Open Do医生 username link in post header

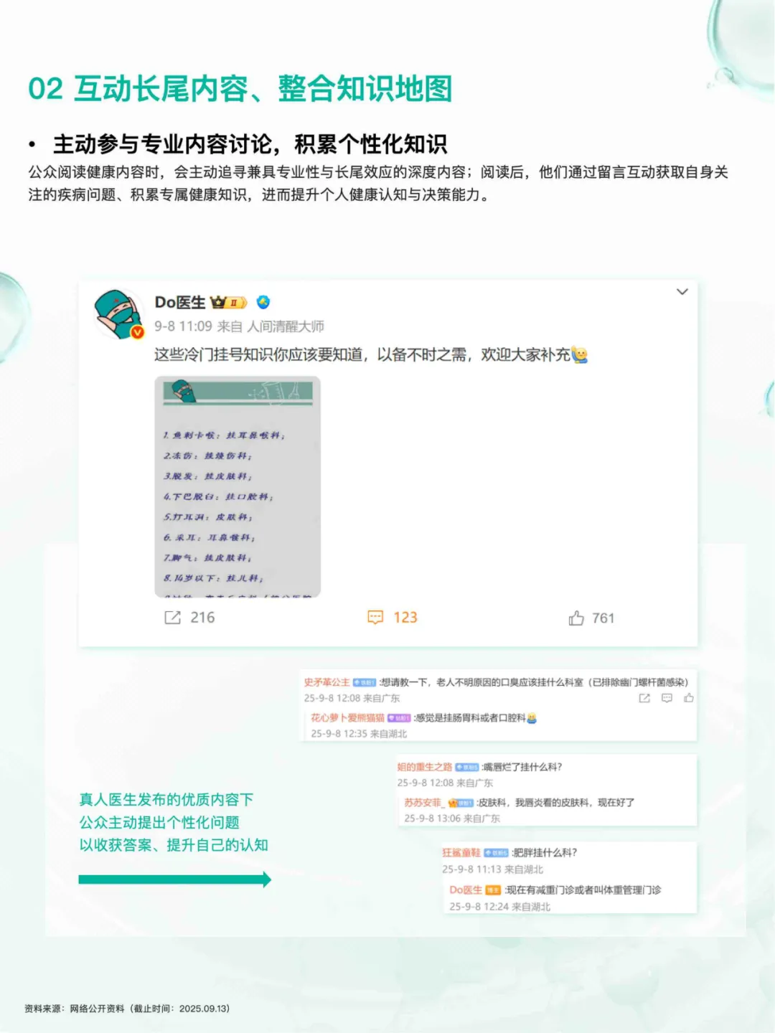pos(180,302)
